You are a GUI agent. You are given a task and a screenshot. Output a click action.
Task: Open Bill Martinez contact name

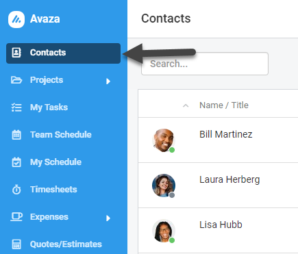pos(226,134)
